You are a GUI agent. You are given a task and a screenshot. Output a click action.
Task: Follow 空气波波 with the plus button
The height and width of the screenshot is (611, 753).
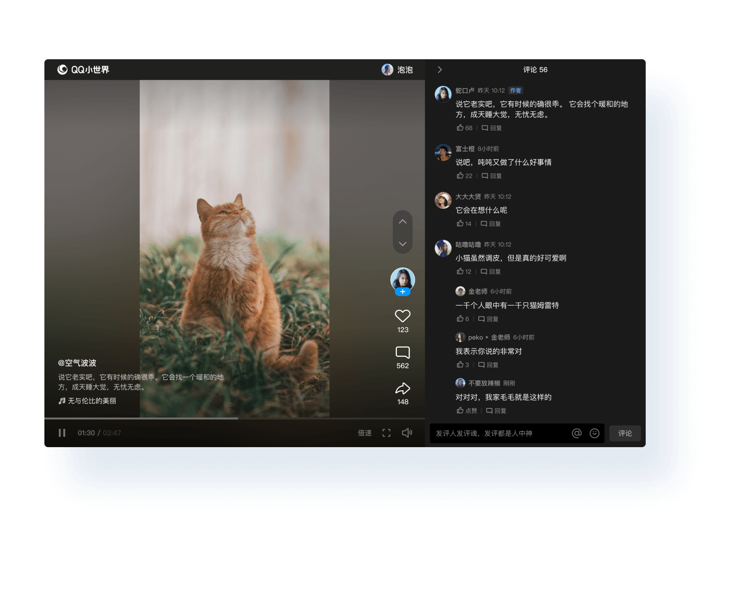click(402, 292)
